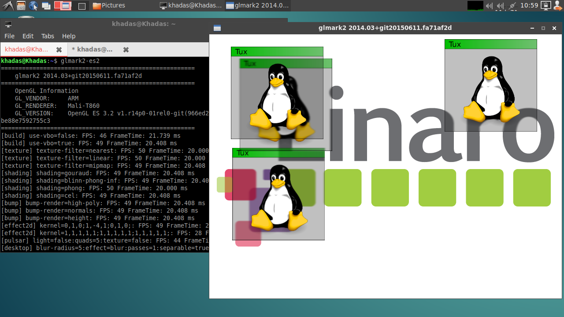The image size is (564, 317).
Task: Minimize the glmark2 window
Action: coord(532,28)
